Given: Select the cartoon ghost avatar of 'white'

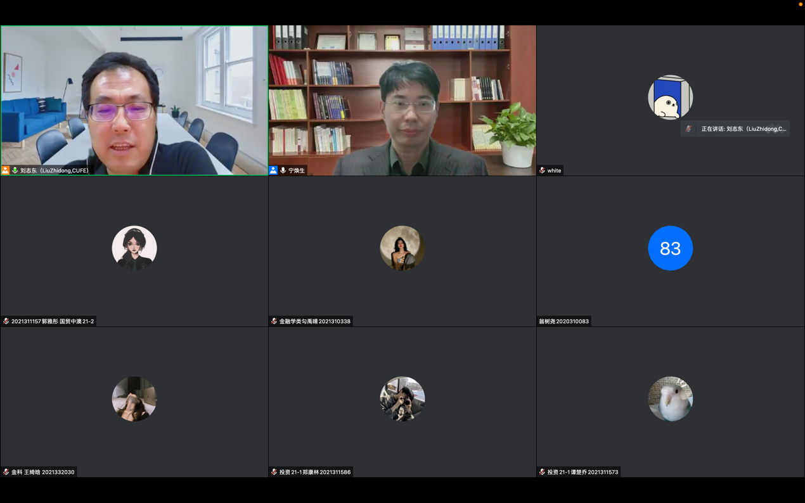Looking at the screenshot, I should [670, 97].
